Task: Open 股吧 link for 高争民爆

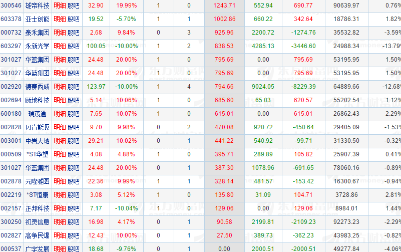Action: coord(74,235)
